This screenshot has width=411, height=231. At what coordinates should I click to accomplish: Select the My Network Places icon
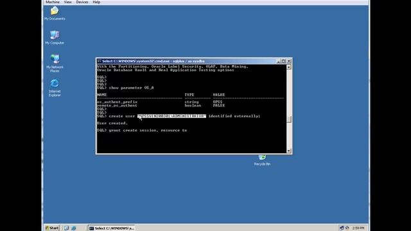[55, 63]
